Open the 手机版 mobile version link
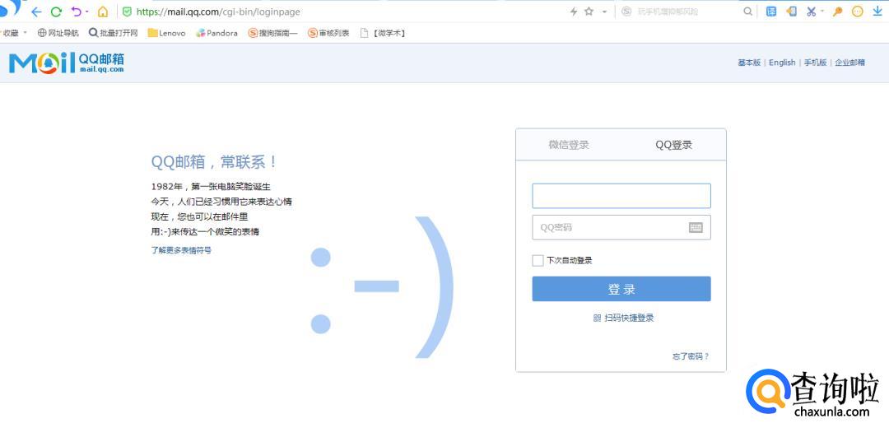 click(x=815, y=63)
